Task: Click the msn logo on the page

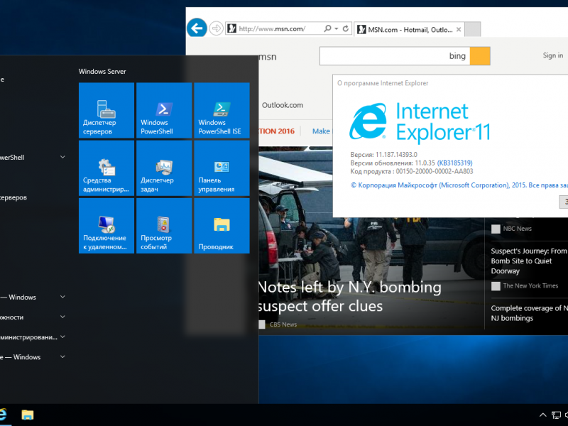Action: [x=268, y=57]
